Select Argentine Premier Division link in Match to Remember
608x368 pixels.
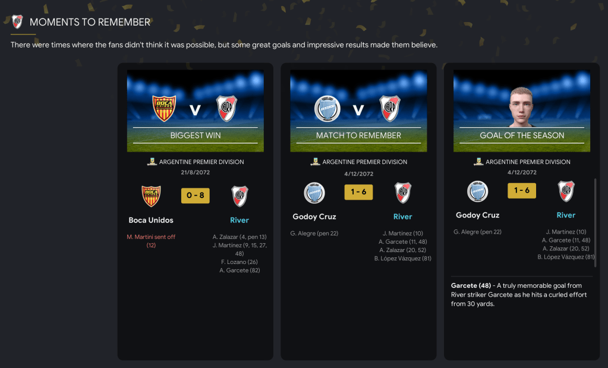coord(364,162)
